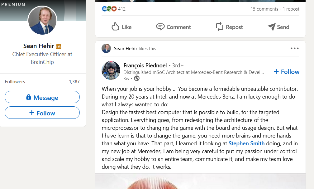Click François Piednoel's helmet profile photo
314x189 pixels.
pos(111,70)
